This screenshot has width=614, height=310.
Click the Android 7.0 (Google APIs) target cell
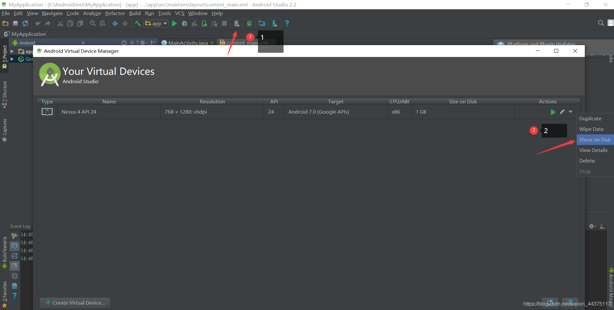tap(336, 112)
